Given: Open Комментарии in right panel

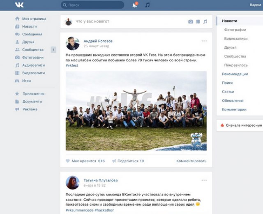Looking at the screenshot, I should (x=234, y=109).
